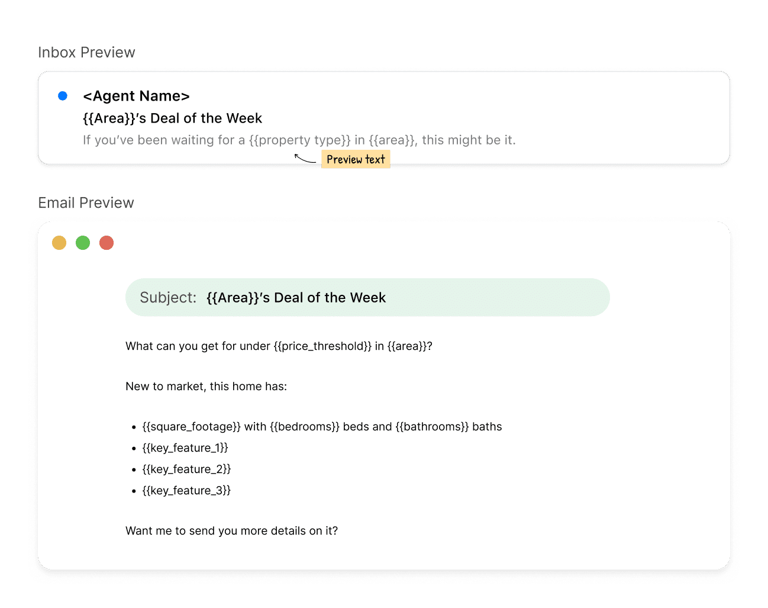The width and height of the screenshot is (768, 608).
Task: Click the red window dot
Action: (x=107, y=243)
